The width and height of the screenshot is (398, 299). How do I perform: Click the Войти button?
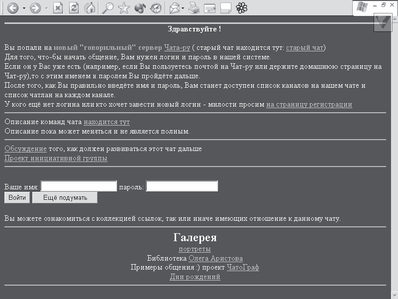point(17,197)
